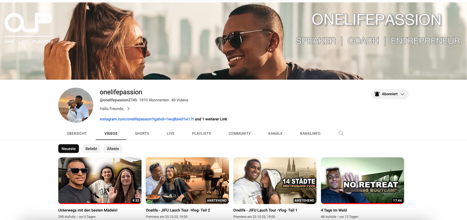The width and height of the screenshot is (467, 220).
Task: Click the '4 Tage im Wald' title
Action: click(x=334, y=210)
